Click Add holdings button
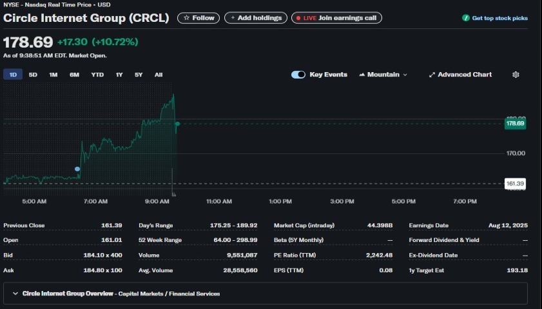Screen dimensions: 542x309 (256, 18)
